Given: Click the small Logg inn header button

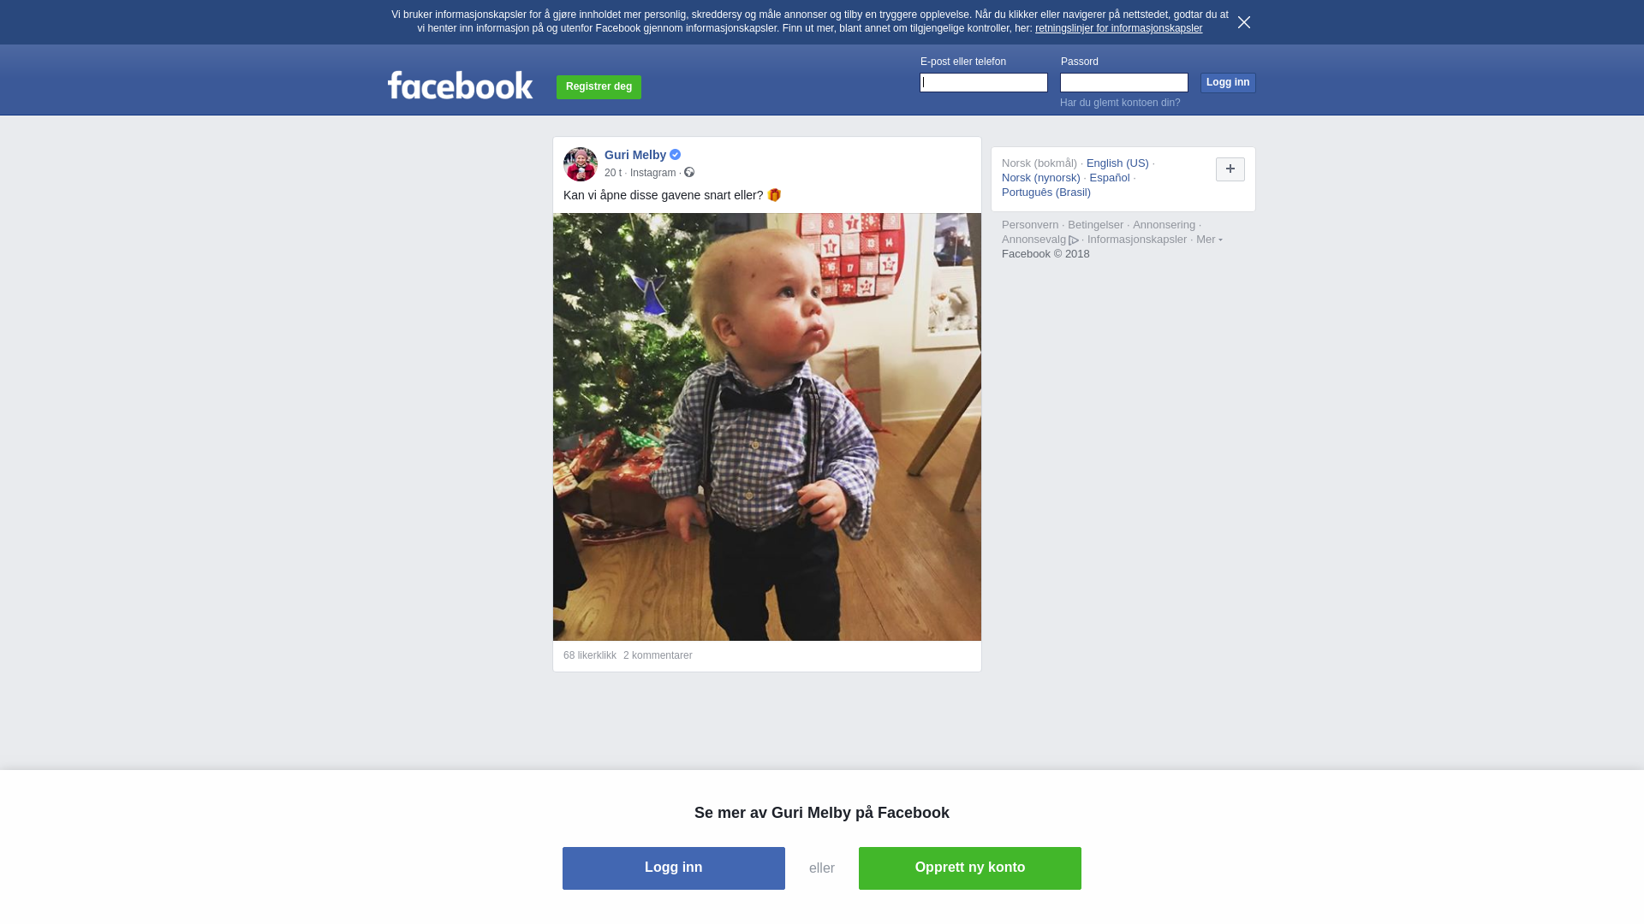Looking at the screenshot, I should coord(1228,82).
